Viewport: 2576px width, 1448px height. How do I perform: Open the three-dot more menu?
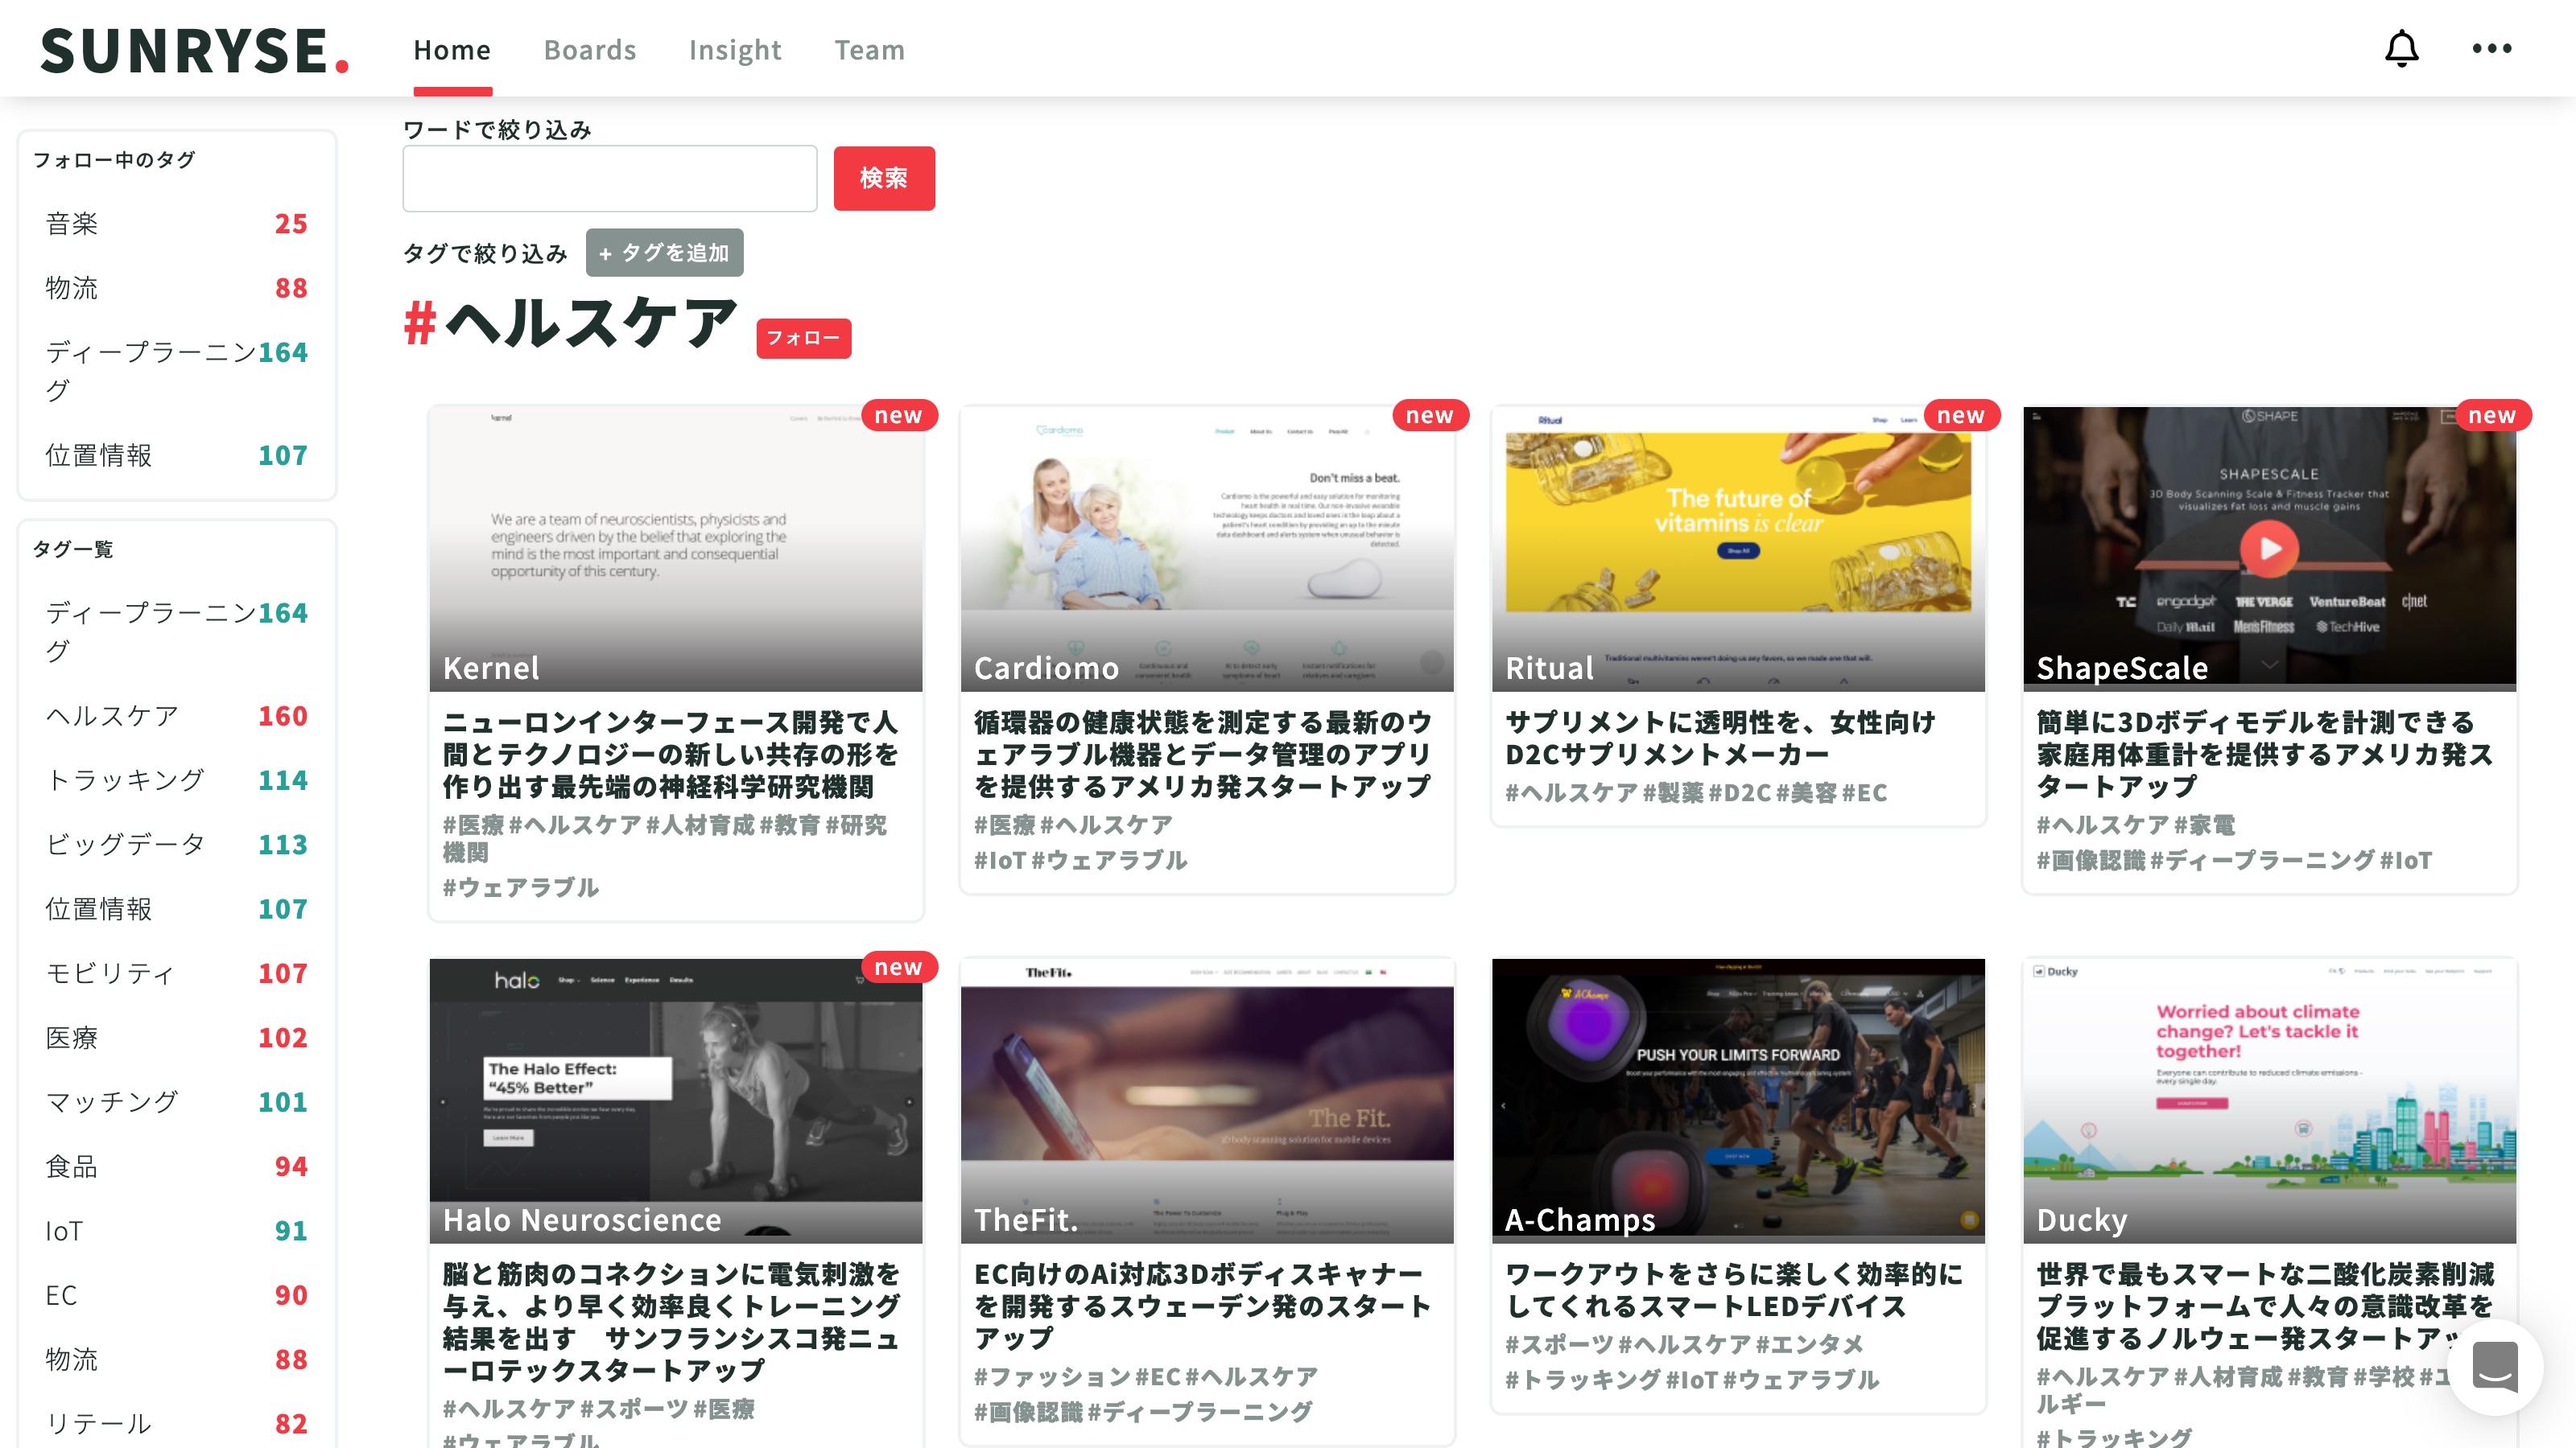point(2491,48)
